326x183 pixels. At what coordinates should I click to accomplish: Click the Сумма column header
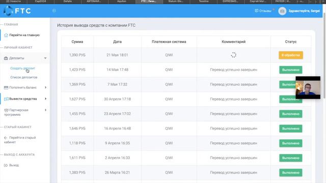coord(77,42)
